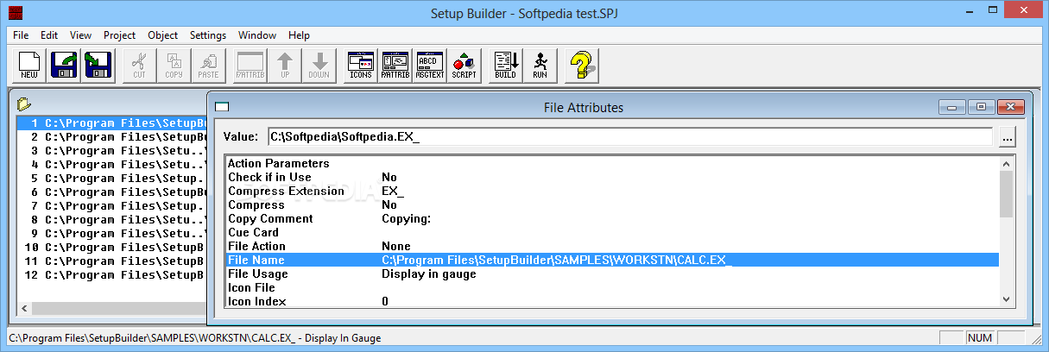This screenshot has width=1049, height=352.
Task: Open the View menu
Action: point(80,35)
